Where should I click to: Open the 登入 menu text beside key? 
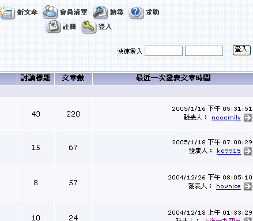(x=105, y=27)
